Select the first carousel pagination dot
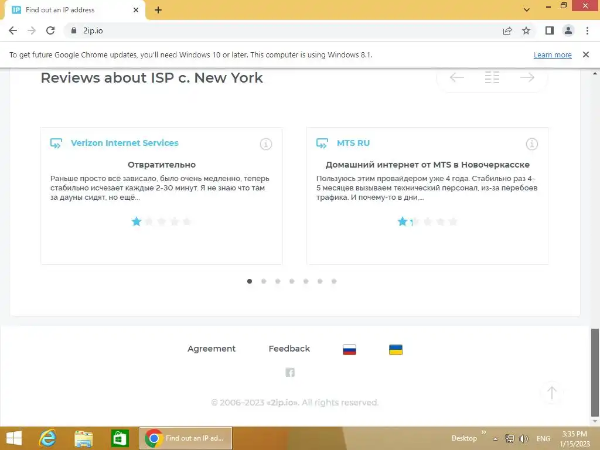Image resolution: width=600 pixels, height=450 pixels. 250,281
